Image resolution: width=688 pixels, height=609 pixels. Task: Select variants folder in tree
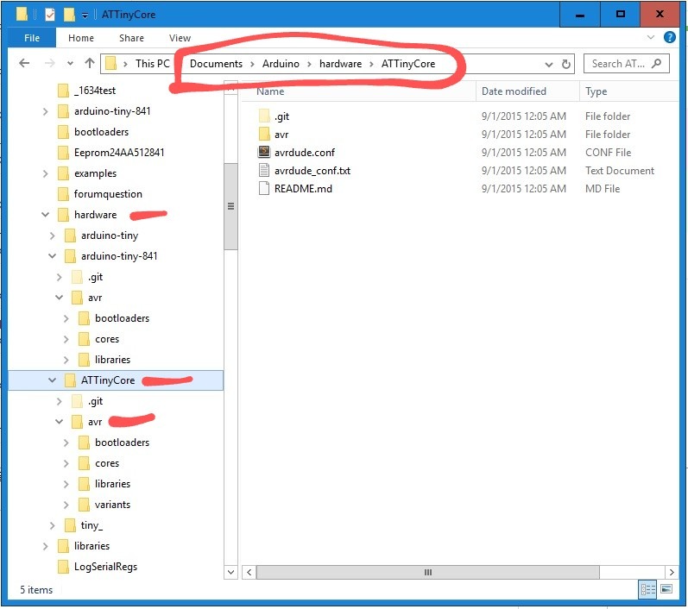[113, 505]
